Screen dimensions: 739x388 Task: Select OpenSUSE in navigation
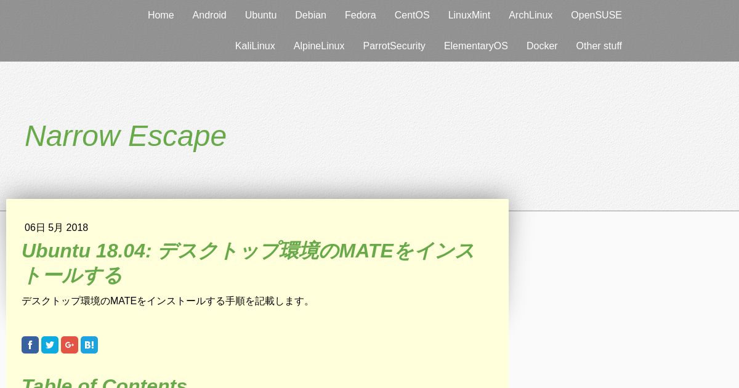596,15
